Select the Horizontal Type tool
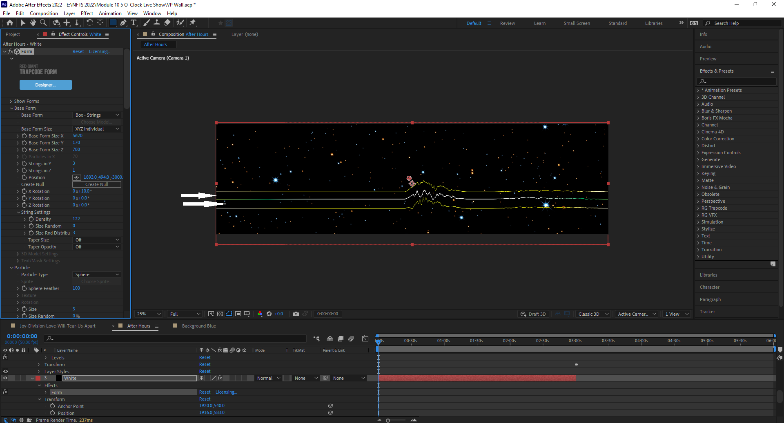Screen dimensions: 784x423 click(x=134, y=23)
